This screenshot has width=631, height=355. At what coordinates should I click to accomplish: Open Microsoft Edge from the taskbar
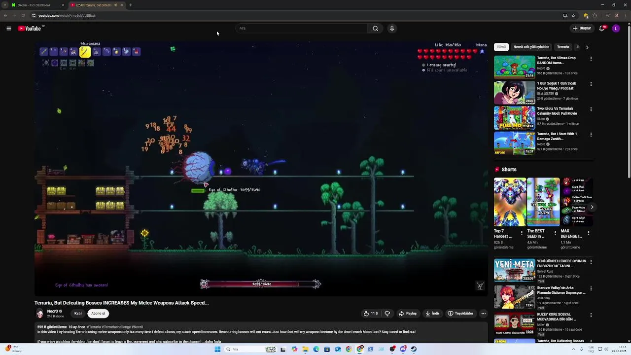click(x=316, y=349)
